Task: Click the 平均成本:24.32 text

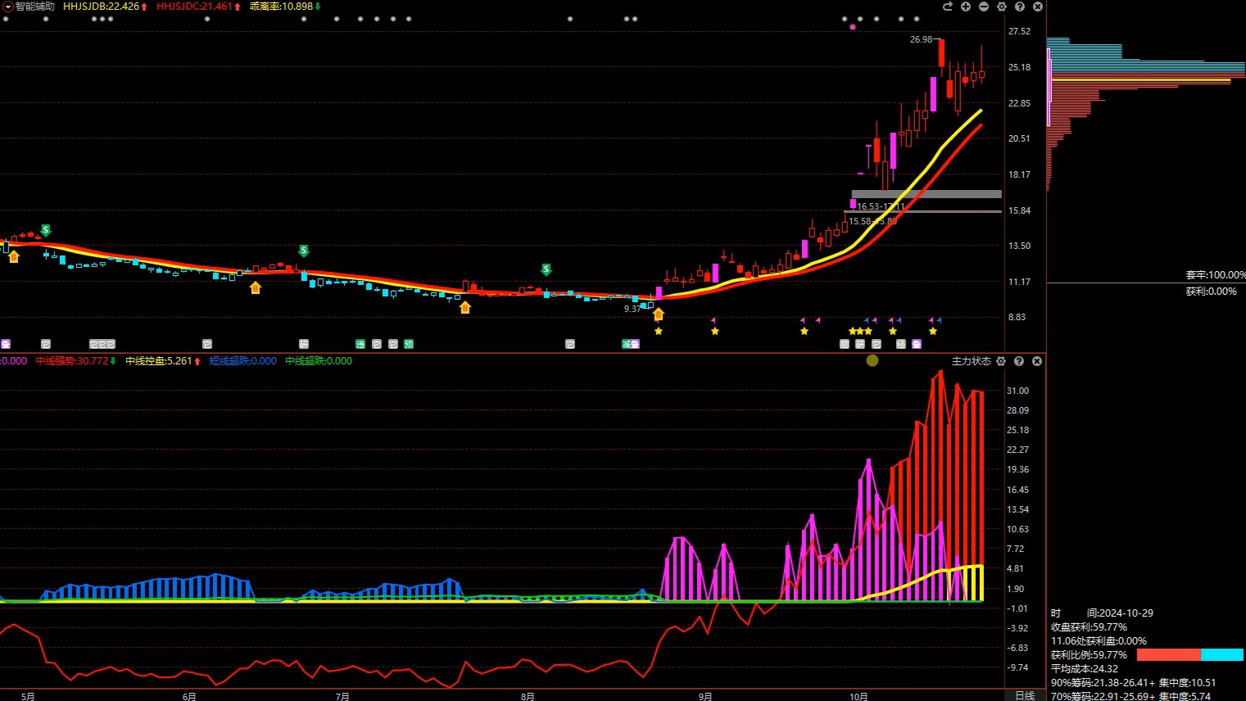Action: (1085, 669)
